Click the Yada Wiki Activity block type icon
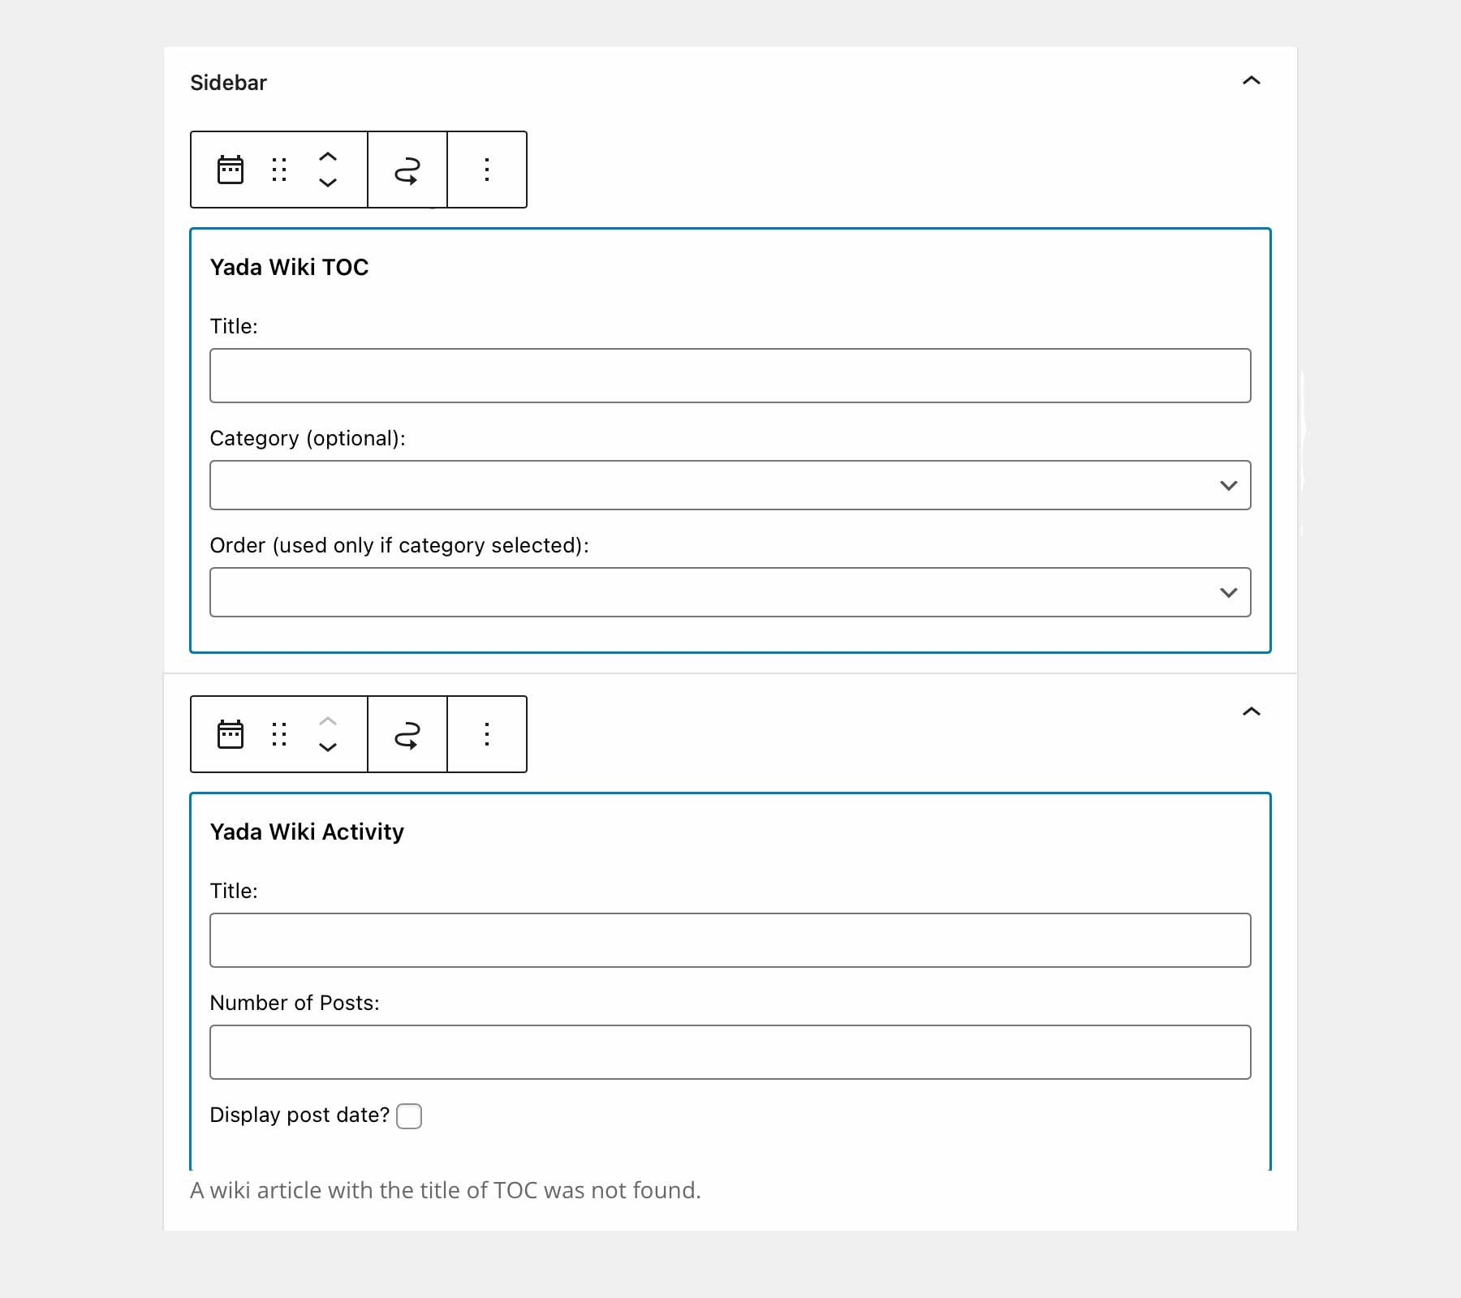The height and width of the screenshot is (1298, 1461). point(231,734)
